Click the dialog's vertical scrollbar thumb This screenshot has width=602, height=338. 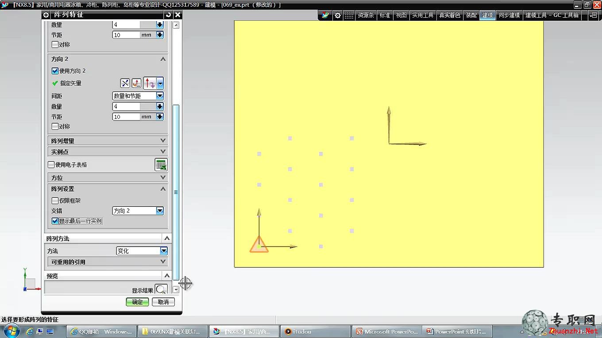[176, 192]
